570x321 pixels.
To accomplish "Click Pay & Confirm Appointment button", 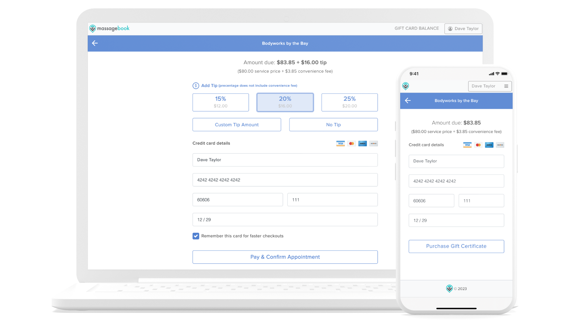I will pos(285,257).
